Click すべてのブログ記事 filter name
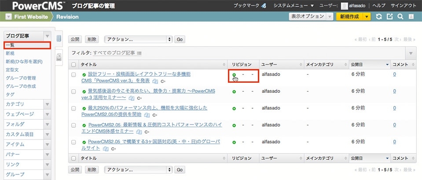Screen dimensions: 422x180 [x=114, y=53]
